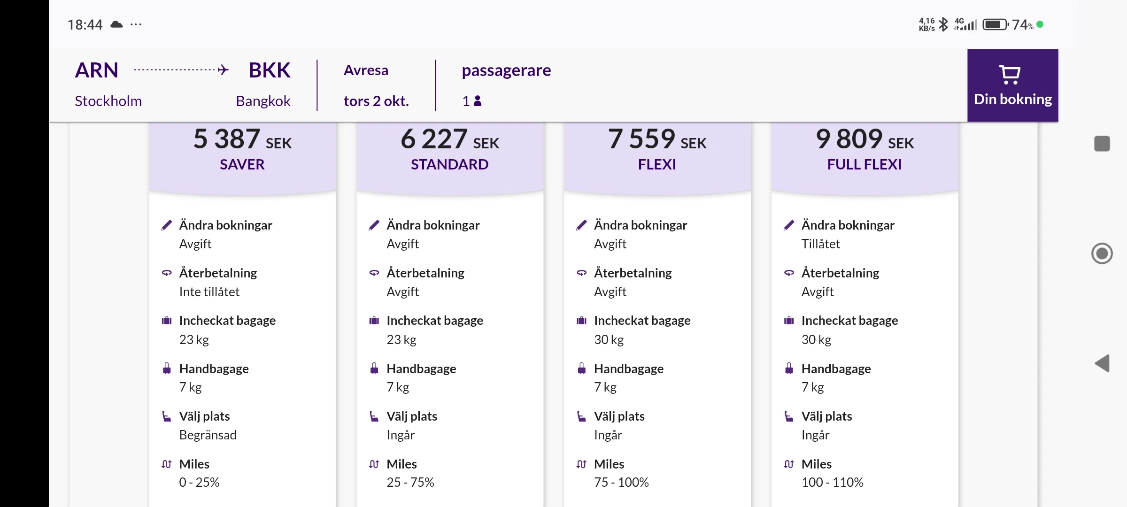Open the Avresa date selector showing tors 2 okt.

(376, 85)
